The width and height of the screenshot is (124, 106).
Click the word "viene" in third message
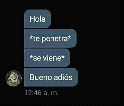(52, 58)
